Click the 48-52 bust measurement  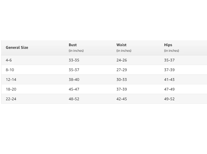point(74,99)
